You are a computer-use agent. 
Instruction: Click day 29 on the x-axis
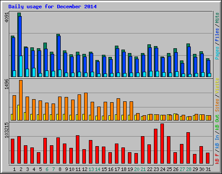(x=195, y=169)
